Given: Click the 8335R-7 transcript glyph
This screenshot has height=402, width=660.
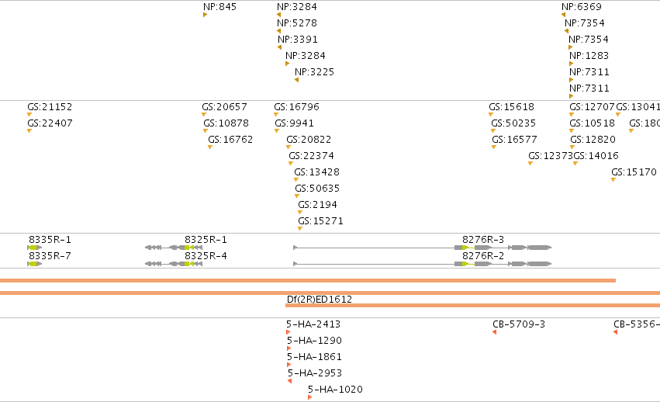Looking at the screenshot, I should 35,264.
